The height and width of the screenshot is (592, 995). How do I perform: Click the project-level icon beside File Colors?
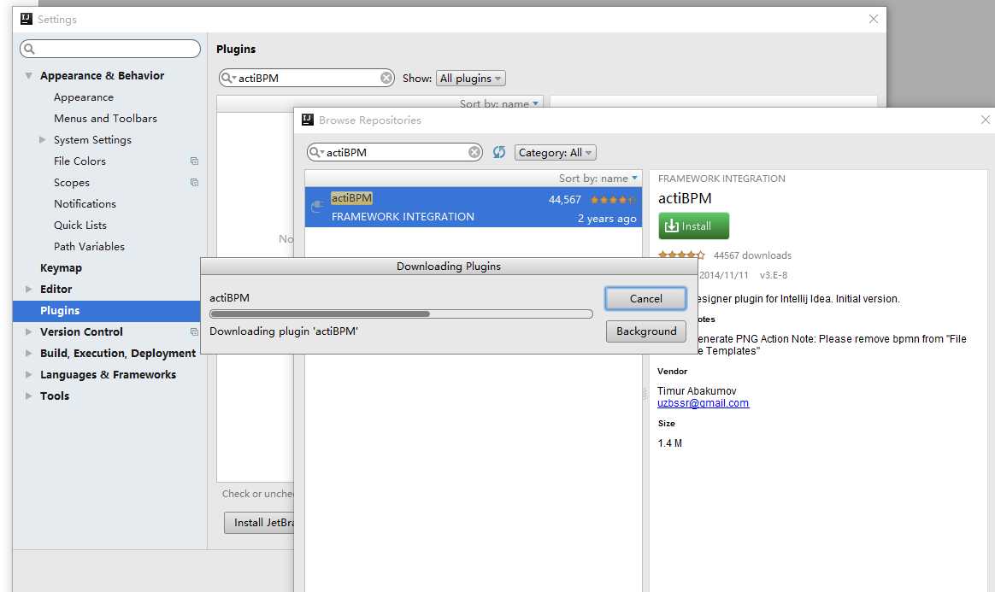pos(194,161)
